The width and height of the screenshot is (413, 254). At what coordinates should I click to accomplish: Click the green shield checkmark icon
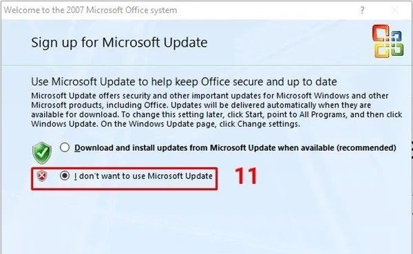coord(42,153)
